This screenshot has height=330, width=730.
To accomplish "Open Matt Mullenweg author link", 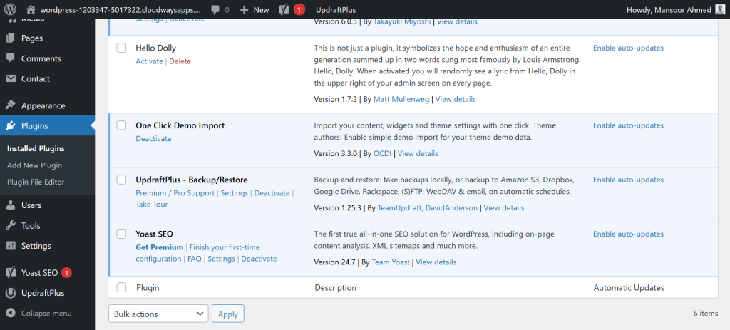I will point(401,99).
